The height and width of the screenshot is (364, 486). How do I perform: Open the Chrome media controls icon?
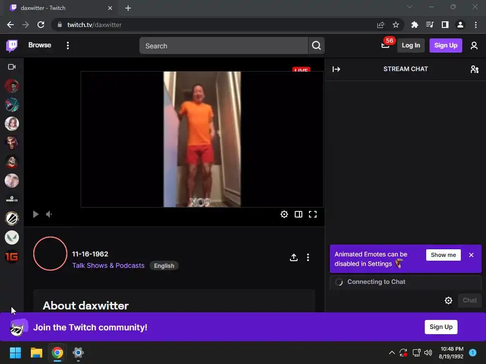pyautogui.click(x=430, y=25)
